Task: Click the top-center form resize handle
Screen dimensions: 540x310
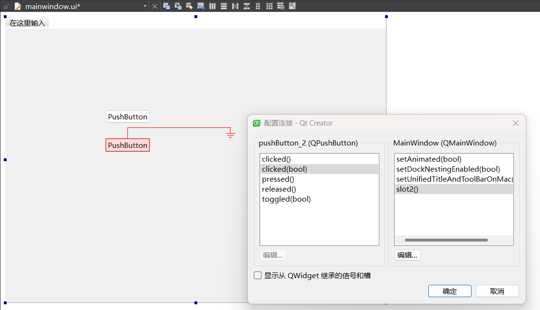Action: pyautogui.click(x=196, y=17)
